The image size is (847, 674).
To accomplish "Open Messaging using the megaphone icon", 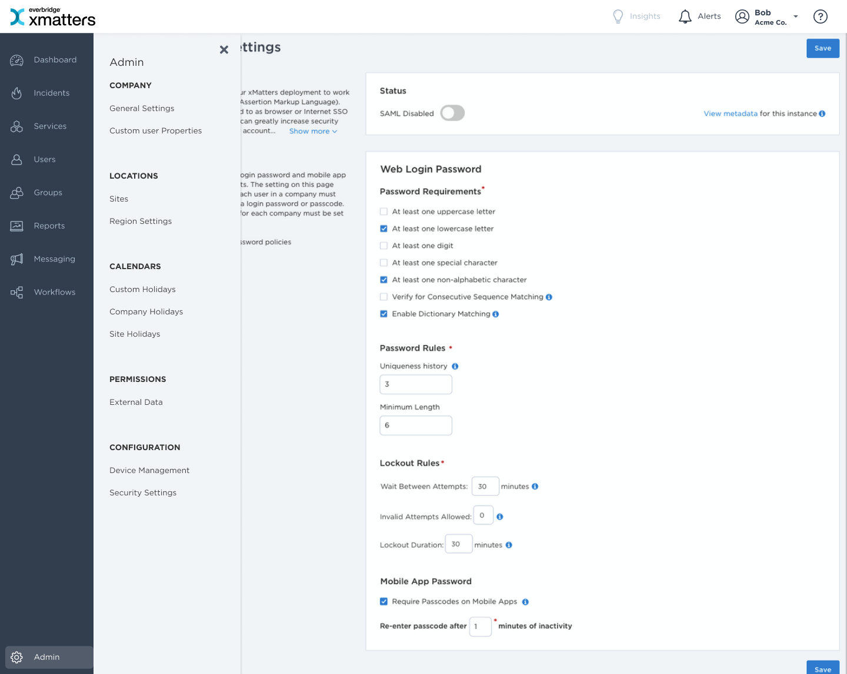I will pos(16,259).
